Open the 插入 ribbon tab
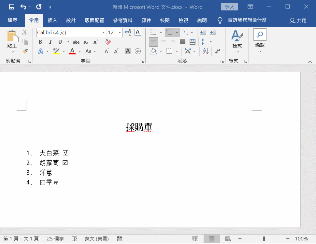The width and height of the screenshot is (316, 244). (52, 21)
